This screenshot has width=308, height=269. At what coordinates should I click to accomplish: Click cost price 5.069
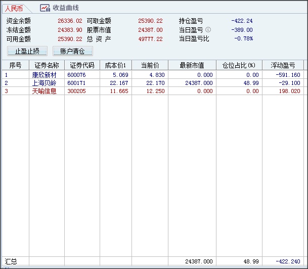point(120,75)
